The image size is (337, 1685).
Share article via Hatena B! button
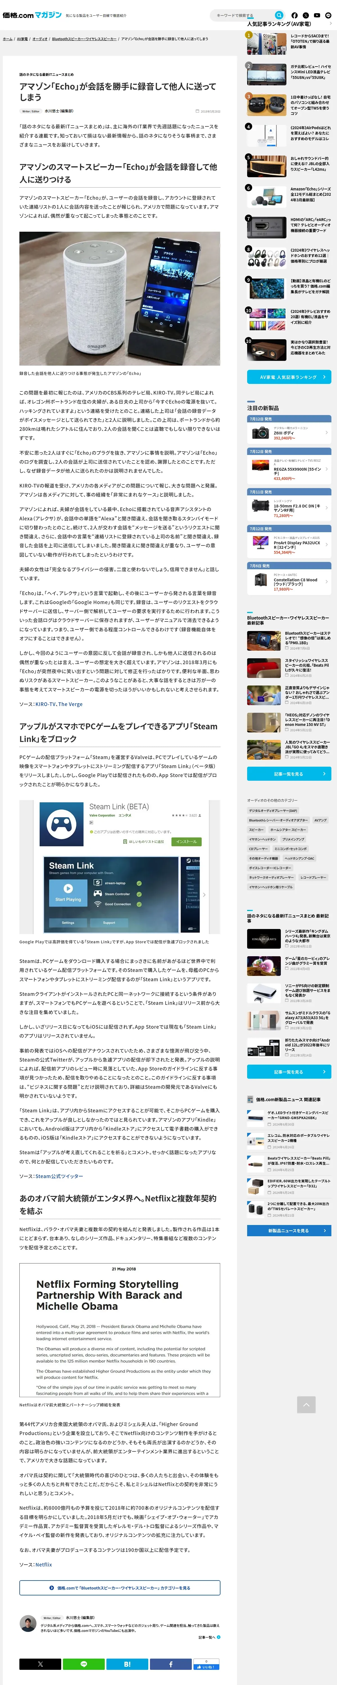[127, 1664]
